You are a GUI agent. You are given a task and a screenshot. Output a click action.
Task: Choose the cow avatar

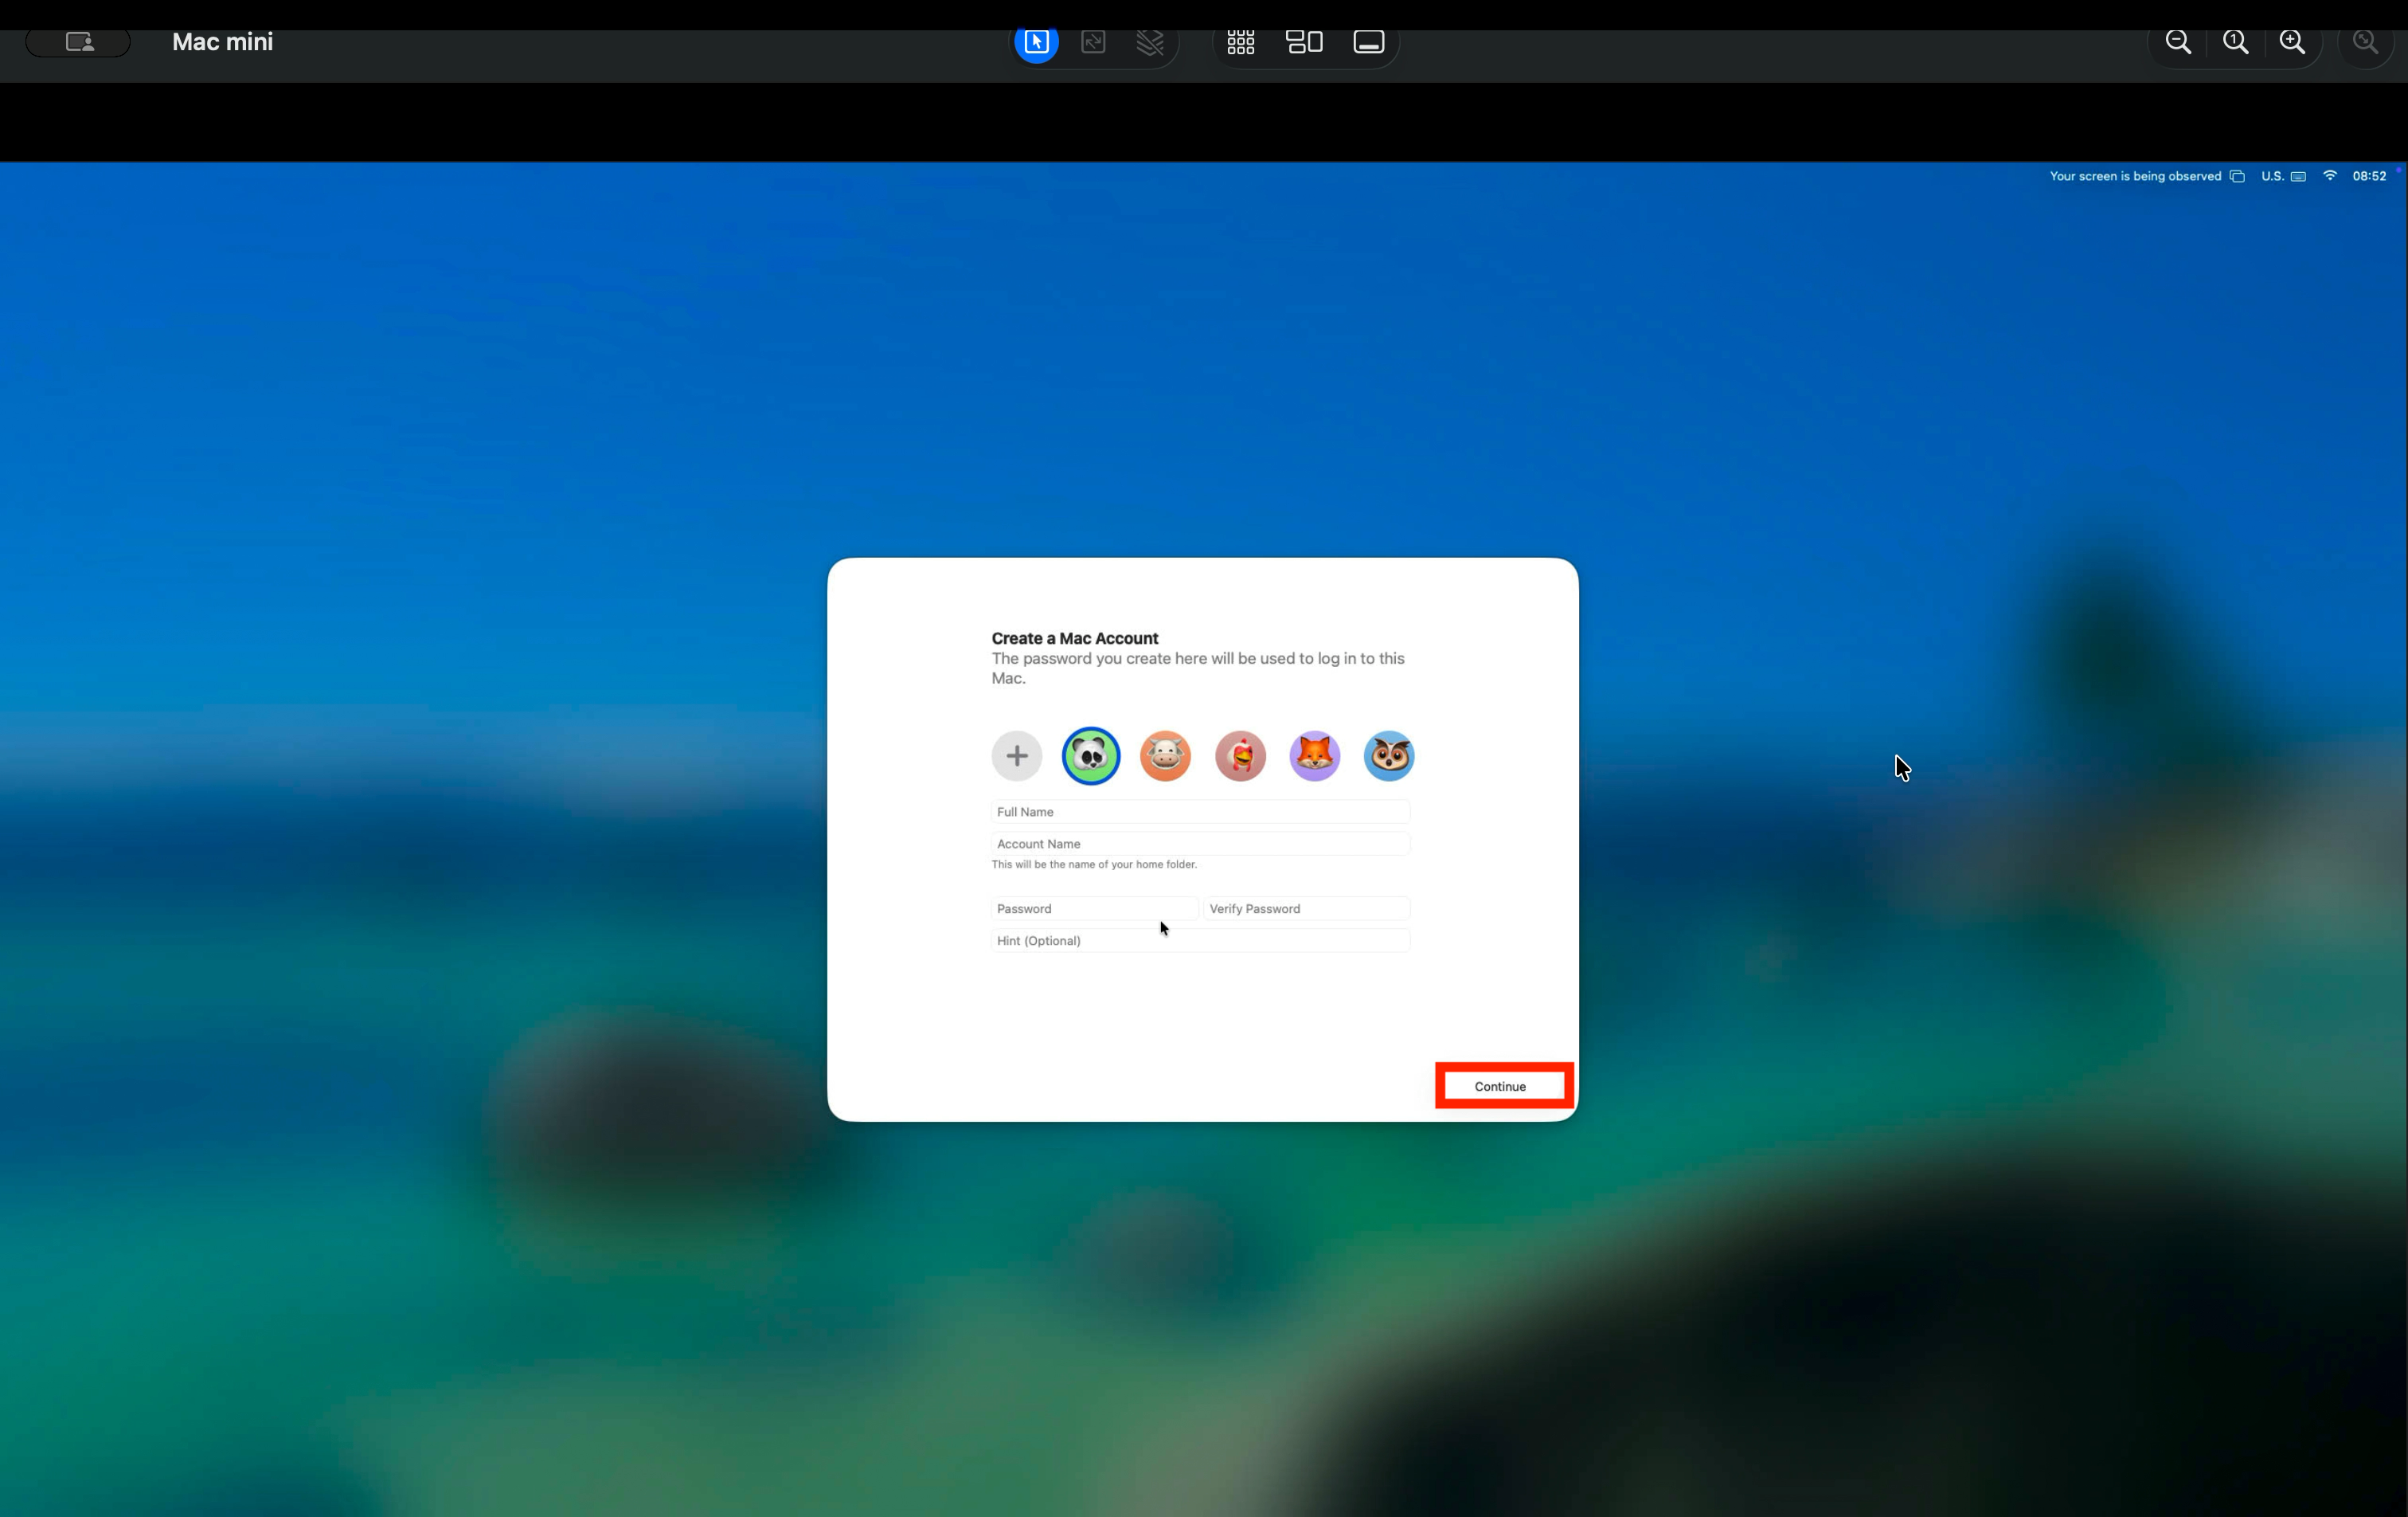pos(1166,755)
